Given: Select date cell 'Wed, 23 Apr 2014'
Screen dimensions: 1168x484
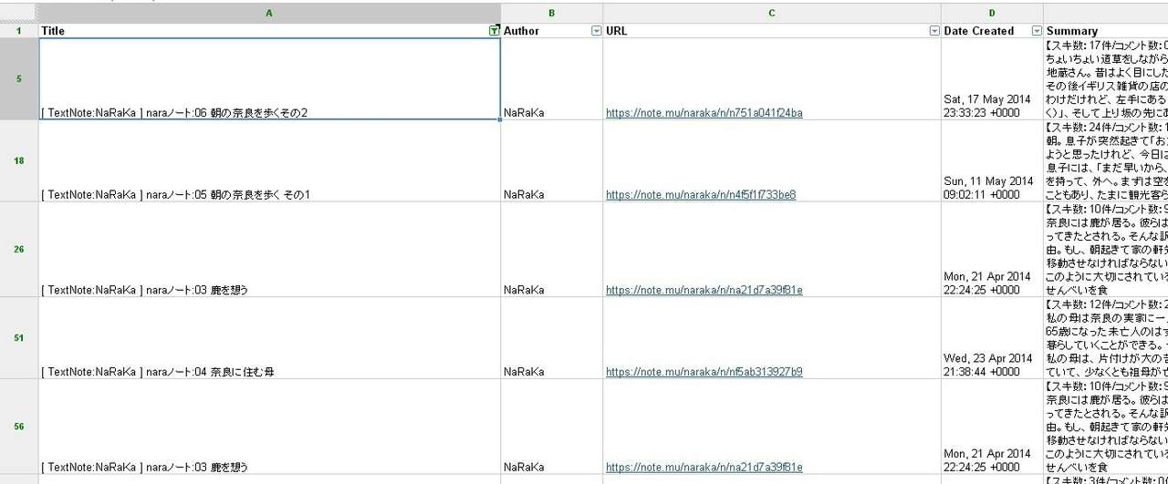Looking at the screenshot, I should [992, 338].
